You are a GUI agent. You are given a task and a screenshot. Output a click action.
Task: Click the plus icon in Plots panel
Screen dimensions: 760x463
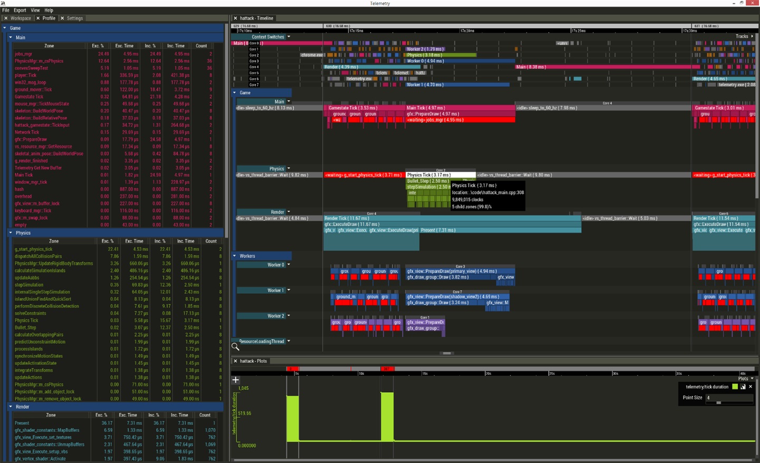[x=235, y=380]
